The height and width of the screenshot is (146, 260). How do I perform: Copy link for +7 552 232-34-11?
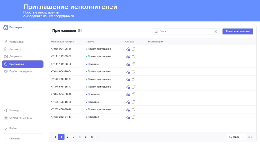[133, 117]
